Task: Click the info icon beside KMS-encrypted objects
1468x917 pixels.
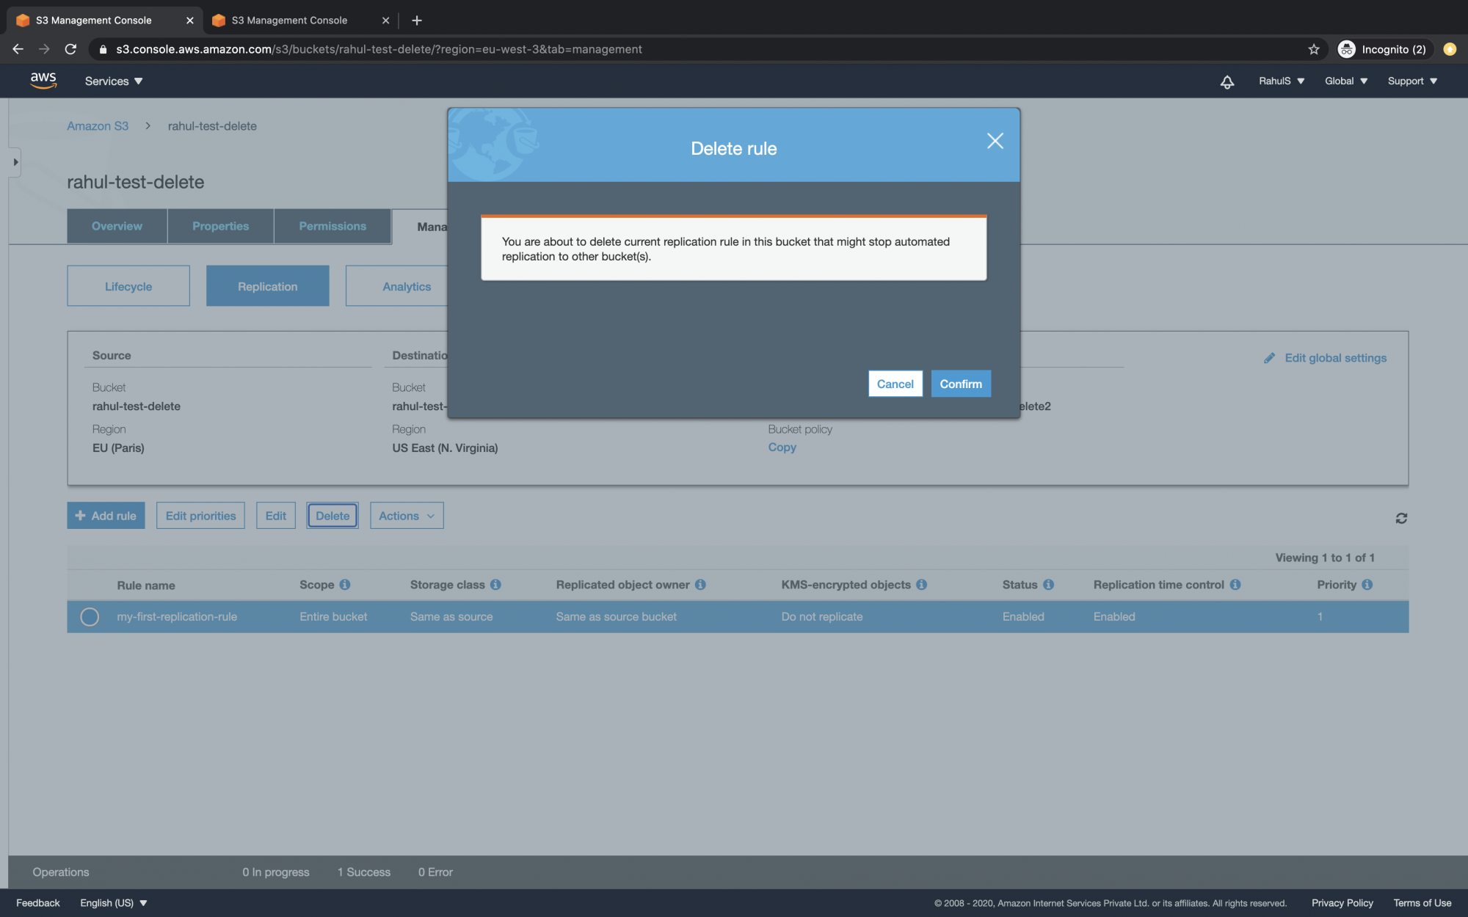Action: tap(923, 585)
